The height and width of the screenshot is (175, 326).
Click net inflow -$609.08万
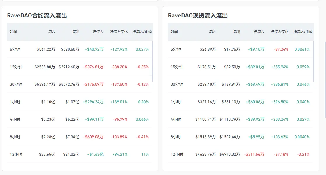point(93,137)
